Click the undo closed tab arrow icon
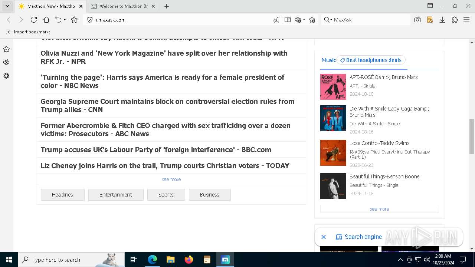This screenshot has height=267, width=475. pos(58,20)
